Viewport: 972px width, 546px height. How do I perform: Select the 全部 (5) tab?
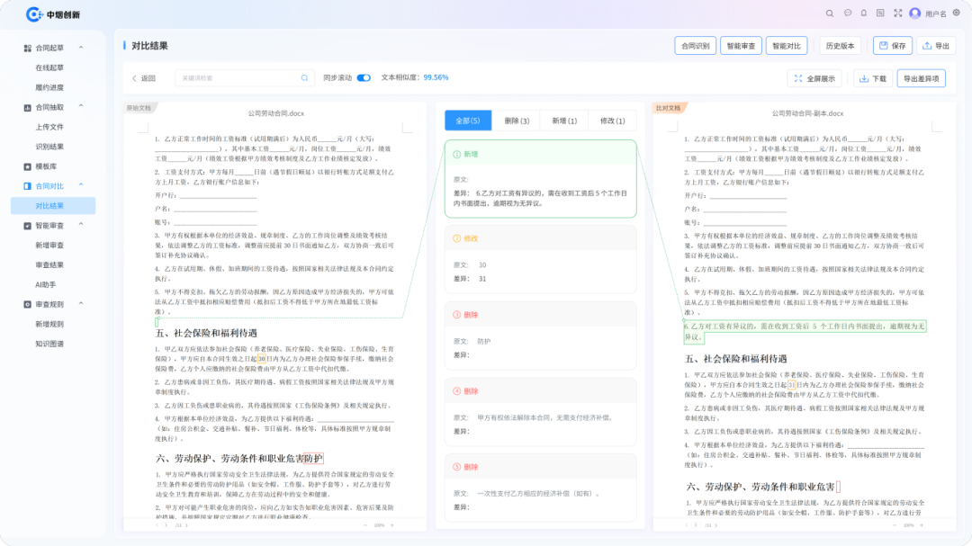[x=468, y=121]
